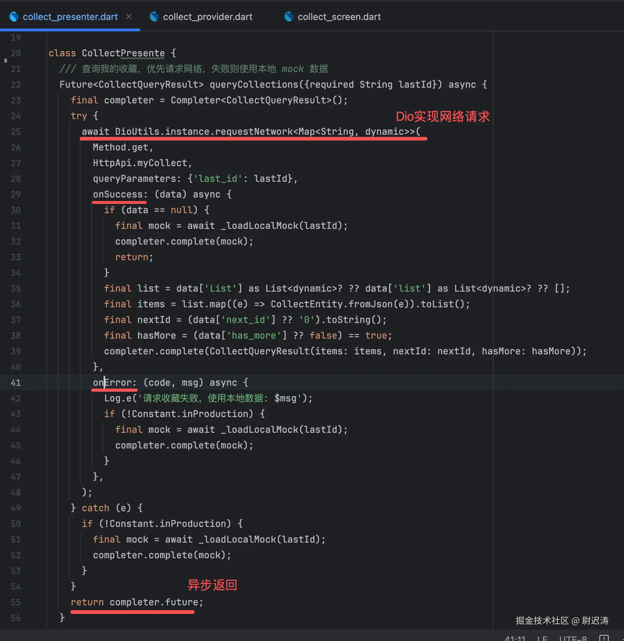This screenshot has width=624, height=641.
Task: Click the Dart file icon on collect_presenter.dart tab
Action: 14,17
